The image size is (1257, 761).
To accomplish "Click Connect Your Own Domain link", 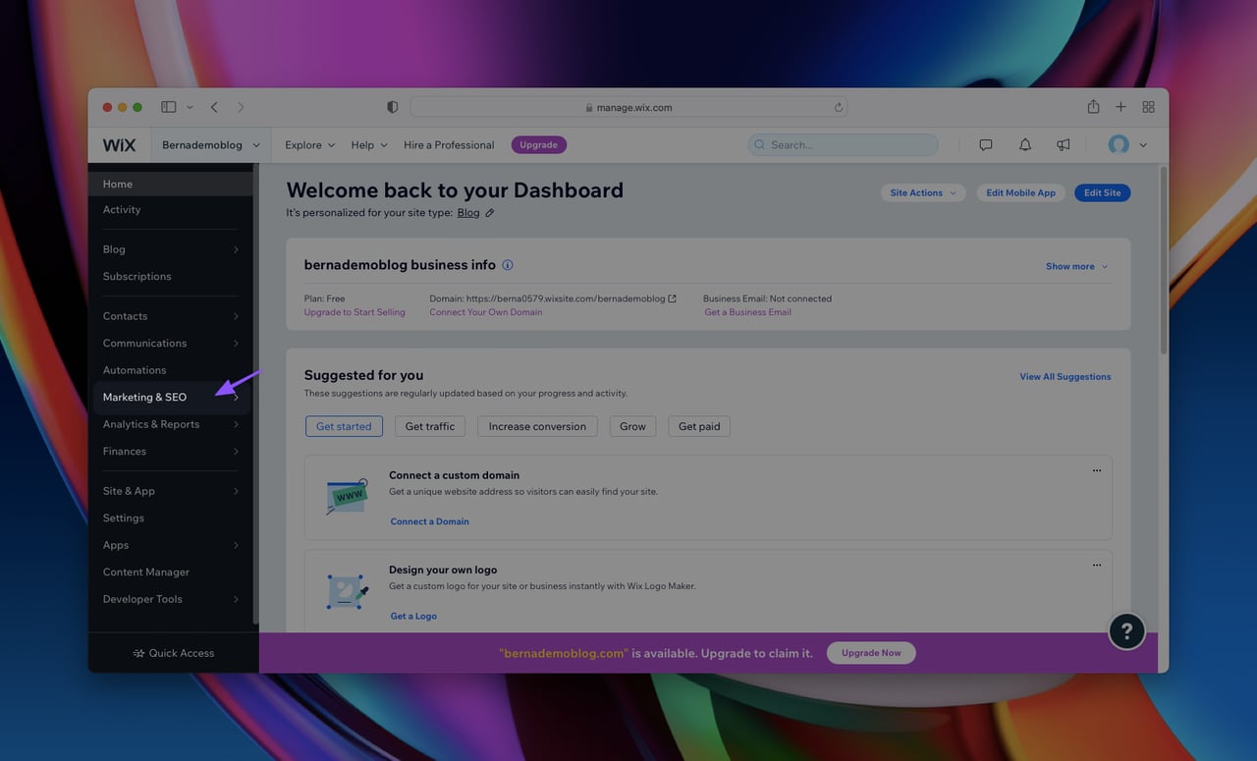I will [x=485, y=312].
